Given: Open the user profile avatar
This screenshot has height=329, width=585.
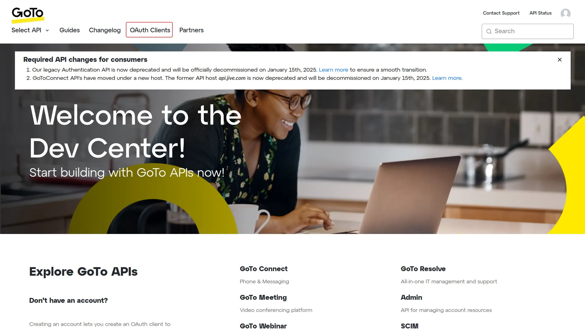Looking at the screenshot, I should [565, 13].
